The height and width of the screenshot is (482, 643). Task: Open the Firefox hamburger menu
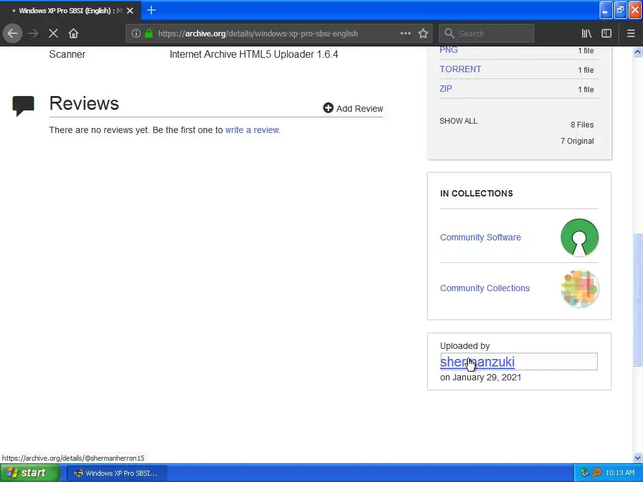click(x=631, y=34)
